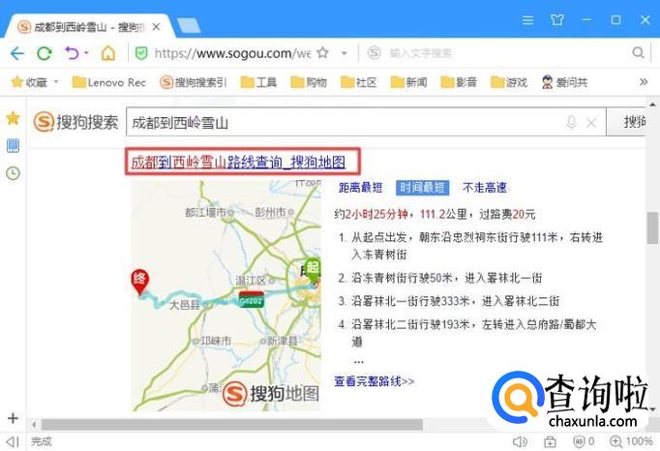Click the 100% zoom level control

pyautogui.click(x=639, y=442)
